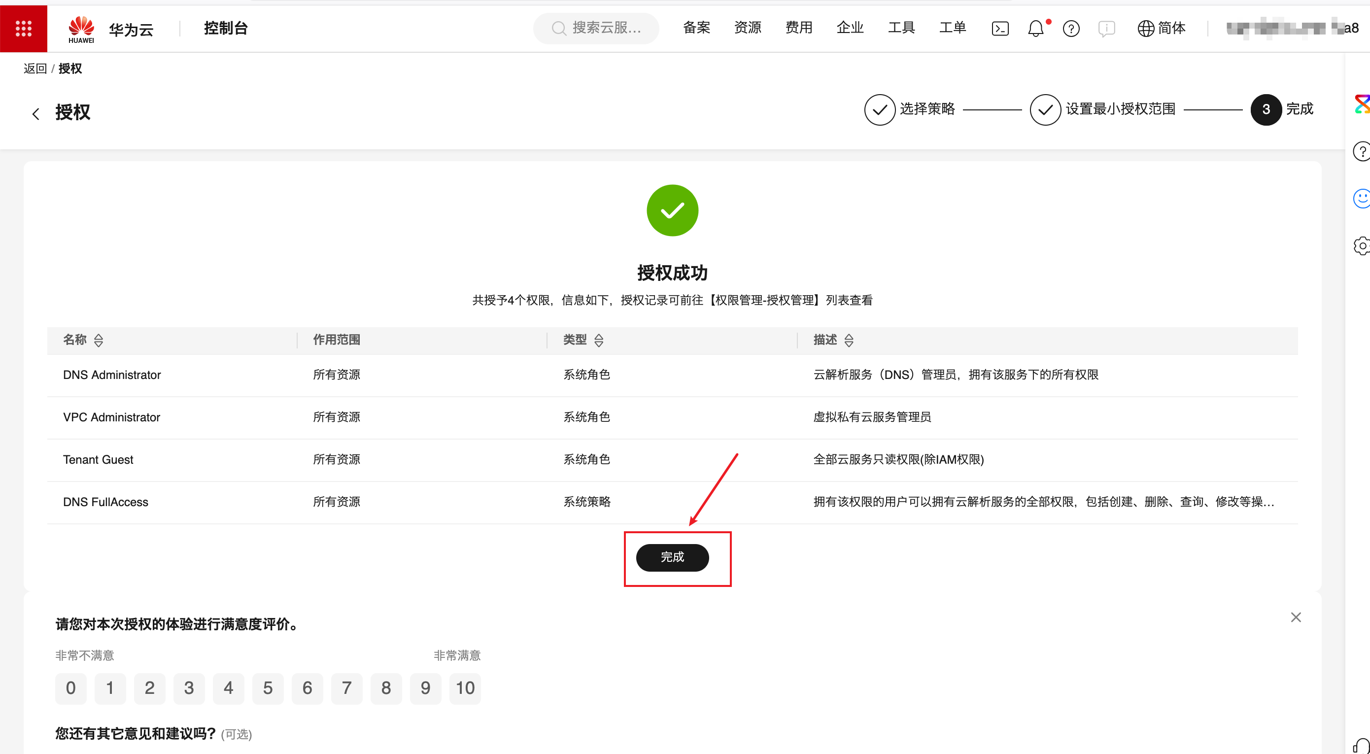
Task: Rate satisfaction score 10
Action: 465,688
